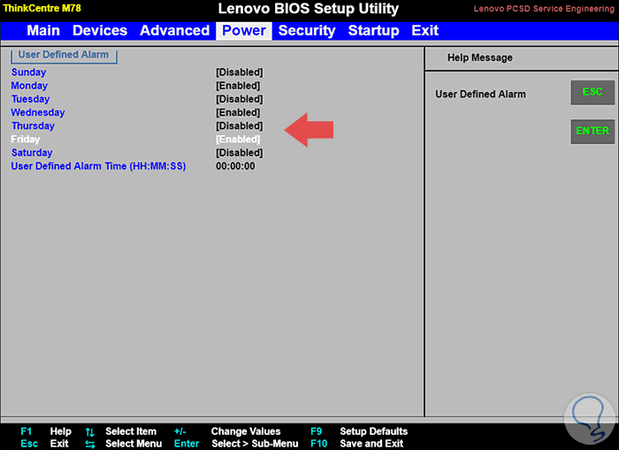Screen dimensions: 619x450
Task: Open the Startup tab
Action: 373,30
